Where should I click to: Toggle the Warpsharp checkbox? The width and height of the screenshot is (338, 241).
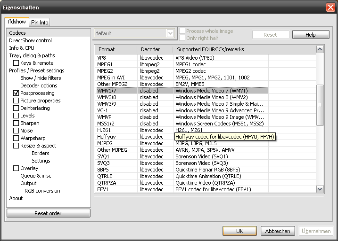[x=16, y=138]
